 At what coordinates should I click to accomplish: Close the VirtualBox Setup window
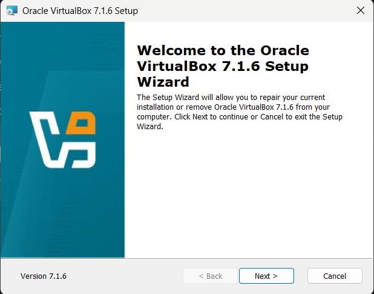pyautogui.click(x=360, y=11)
